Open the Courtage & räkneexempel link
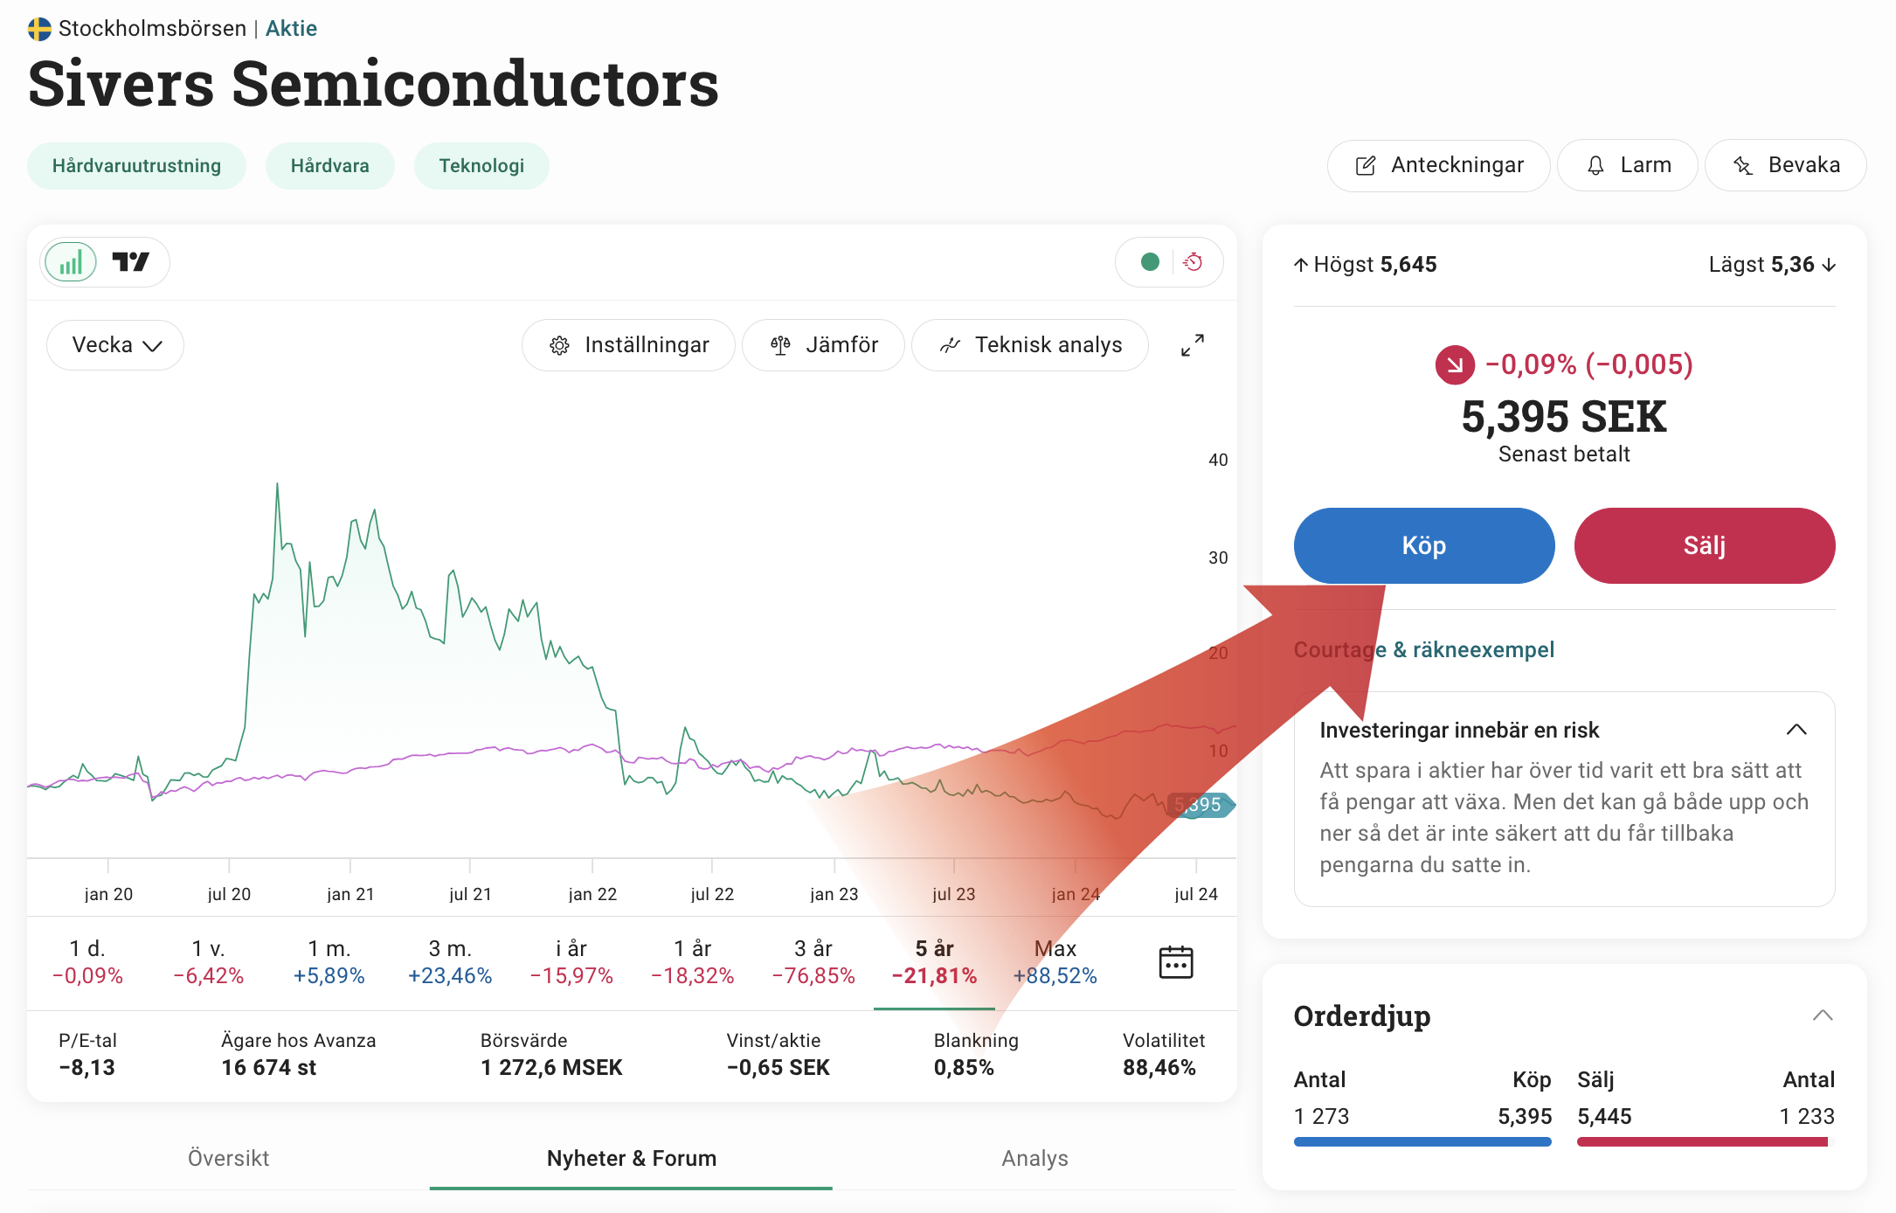This screenshot has width=1896, height=1213. (x=1424, y=649)
